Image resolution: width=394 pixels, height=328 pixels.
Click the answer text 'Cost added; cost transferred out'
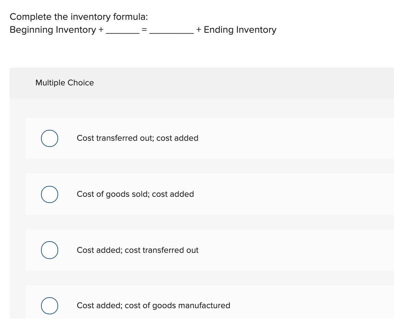pyautogui.click(x=137, y=250)
